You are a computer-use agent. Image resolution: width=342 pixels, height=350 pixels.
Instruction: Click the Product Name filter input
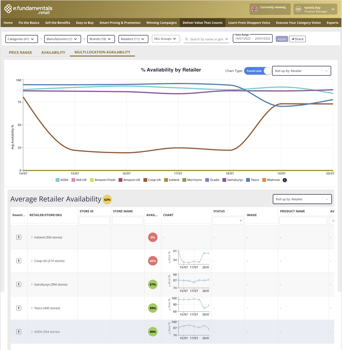coord(303,220)
